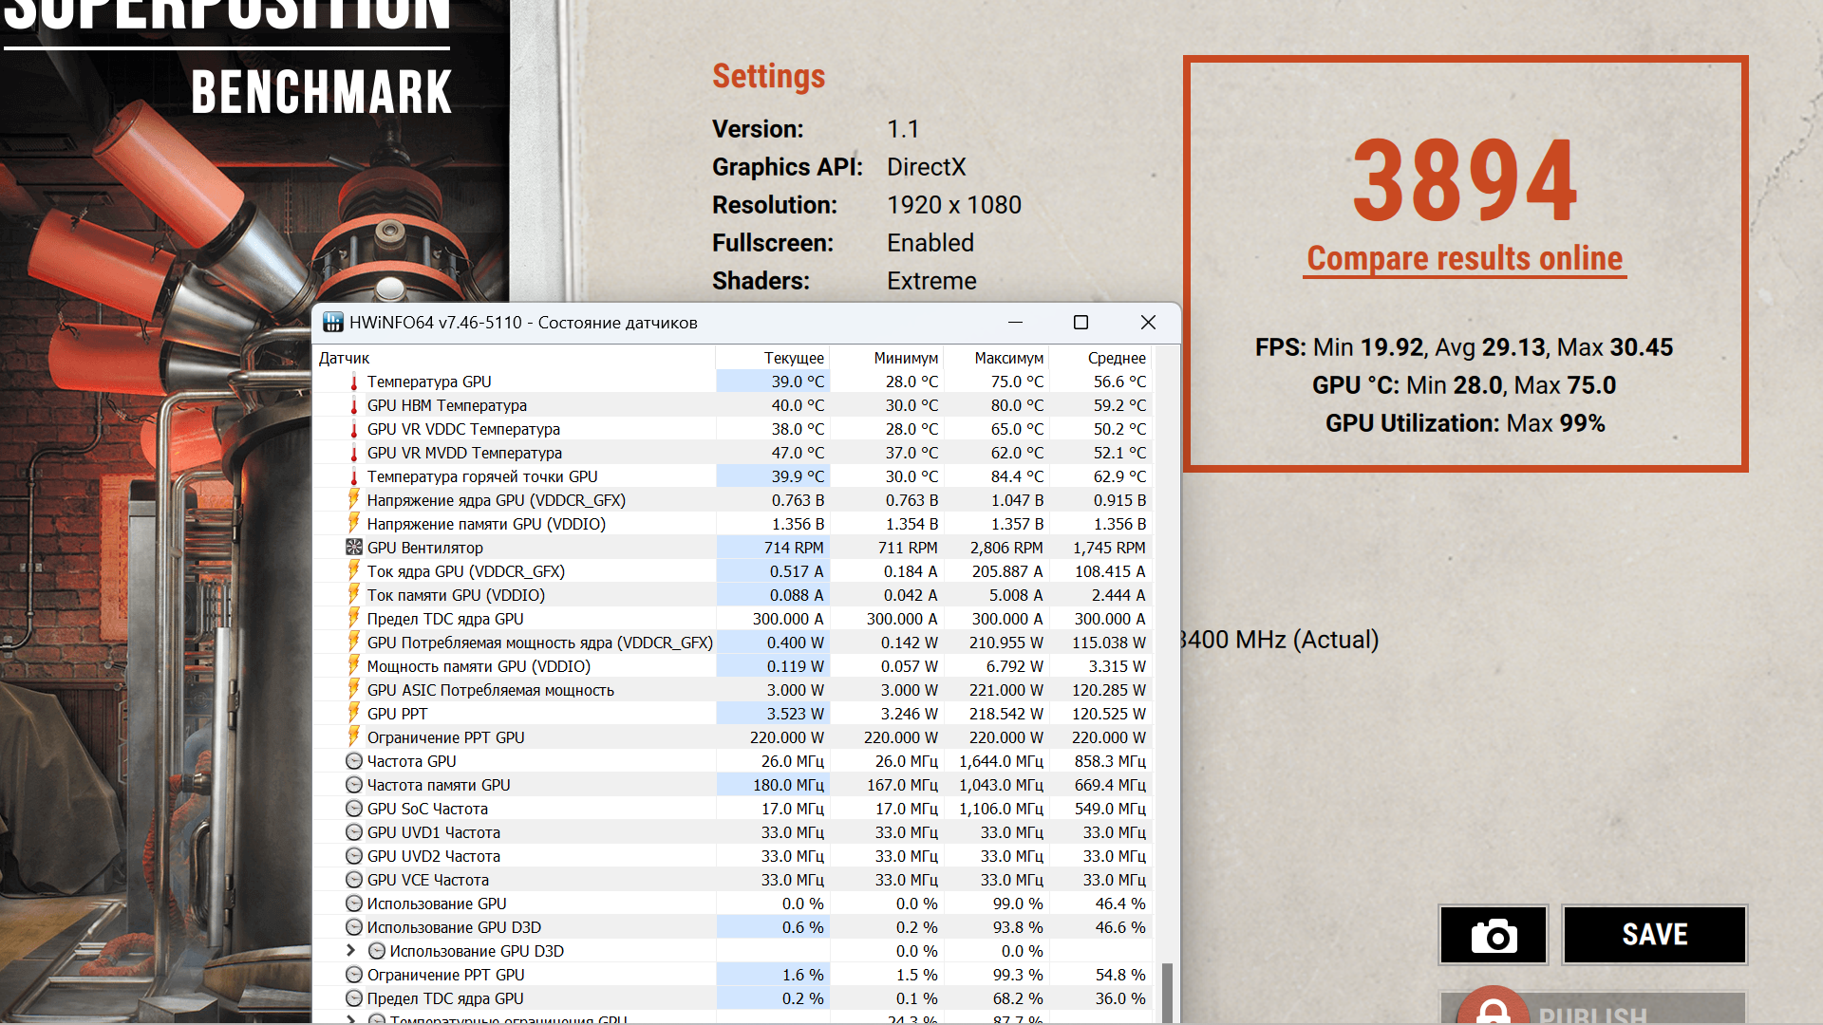Click the camera screenshot button
Viewport: 1823px width, 1025px height.
click(1494, 935)
